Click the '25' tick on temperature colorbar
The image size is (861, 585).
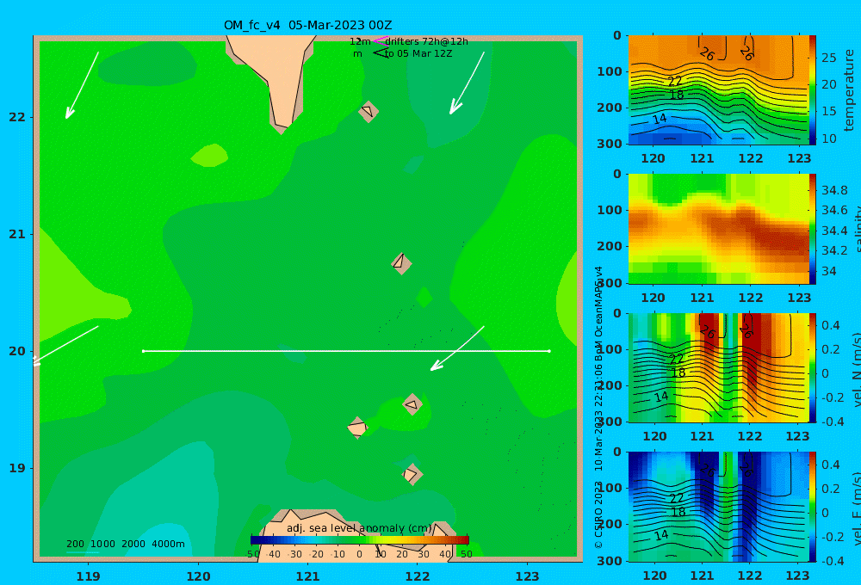(828, 58)
